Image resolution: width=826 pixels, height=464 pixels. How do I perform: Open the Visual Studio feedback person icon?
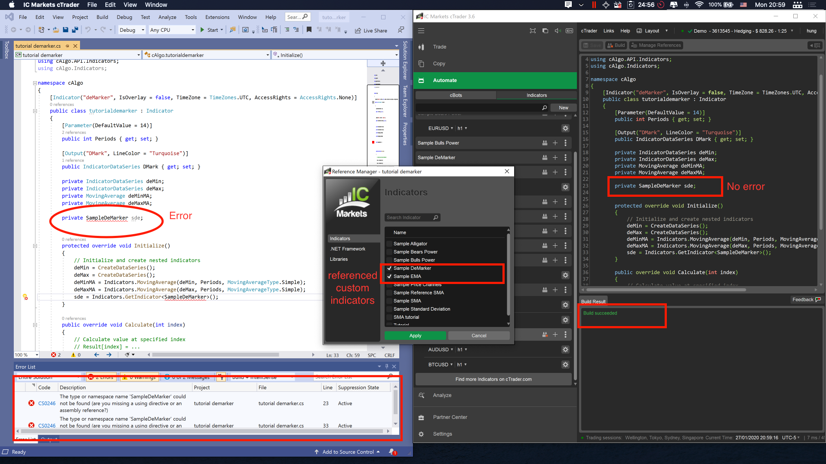[401, 30]
